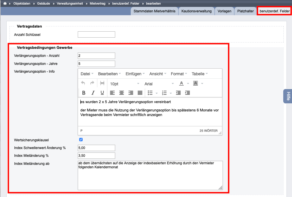Apply bold formatting

coord(84,93)
